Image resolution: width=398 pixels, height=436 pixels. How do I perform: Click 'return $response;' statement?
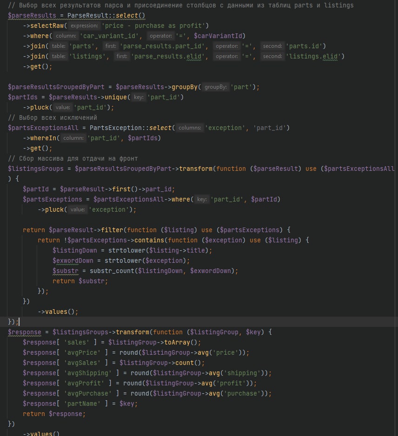pyautogui.click(x=54, y=414)
